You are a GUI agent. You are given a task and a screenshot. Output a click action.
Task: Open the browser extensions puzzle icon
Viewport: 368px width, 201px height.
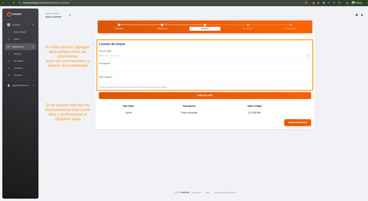tap(339, 3)
